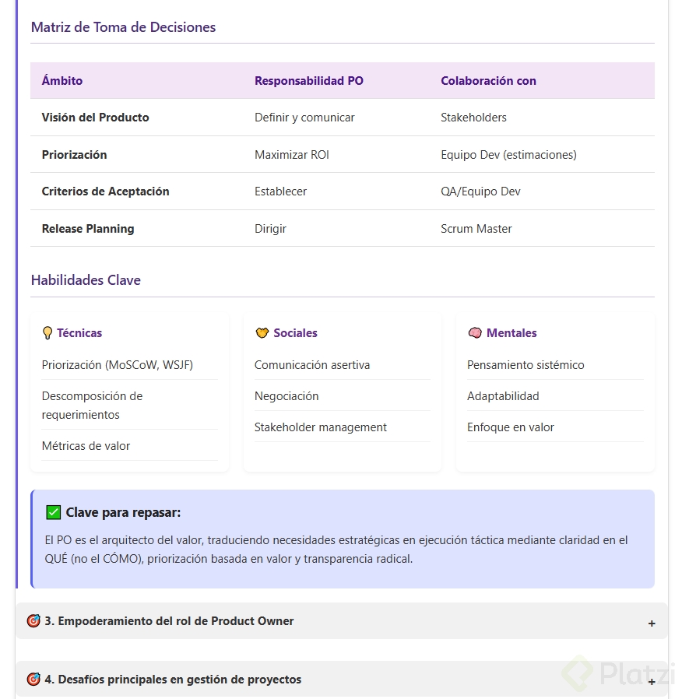
Task: Click the Pensamiento sistémico item
Action: 526,365
